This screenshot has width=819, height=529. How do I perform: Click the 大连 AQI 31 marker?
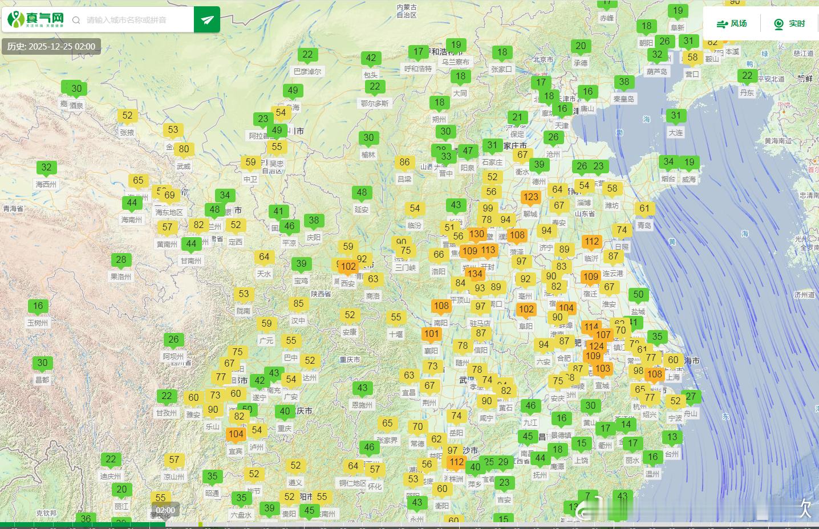coord(676,116)
